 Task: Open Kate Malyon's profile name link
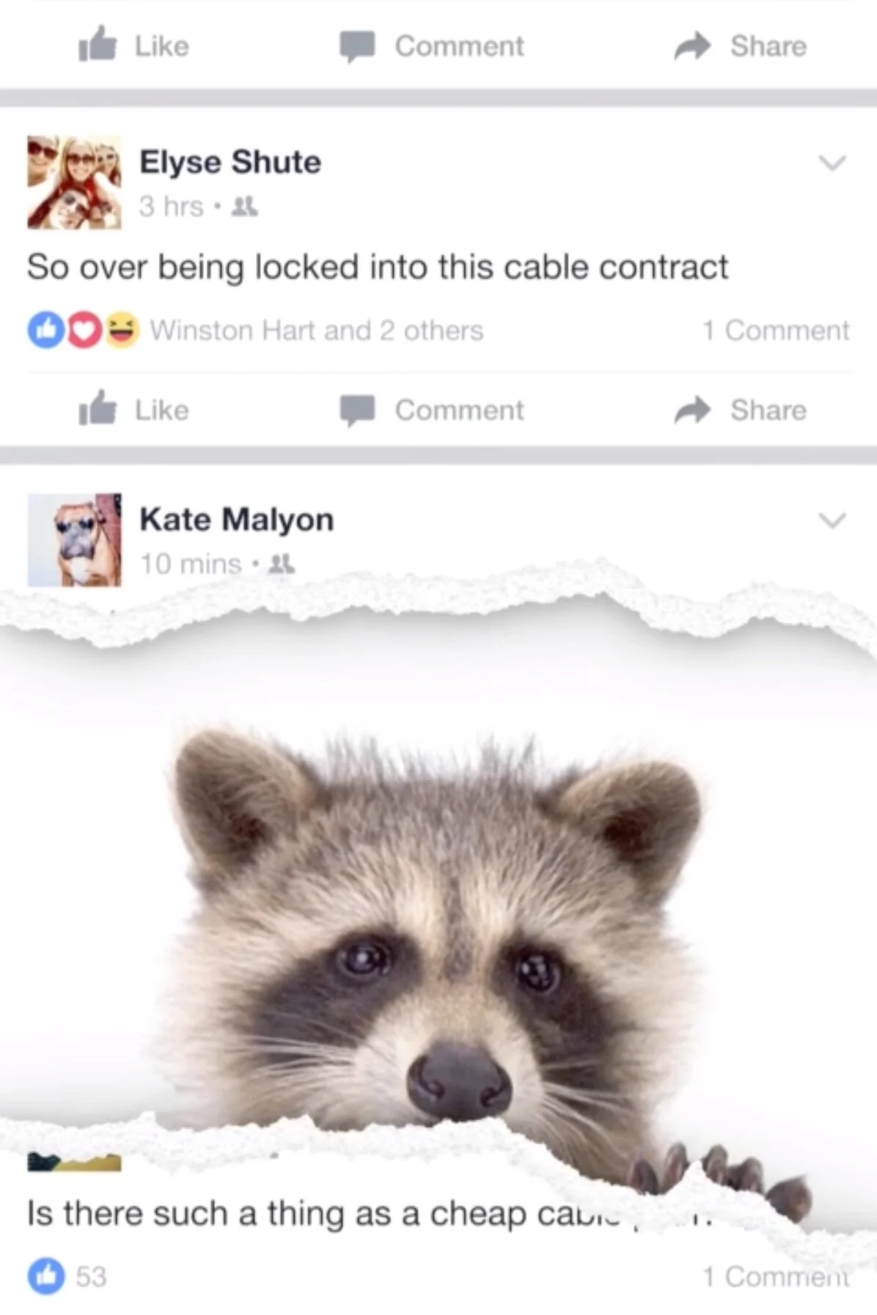pos(237,520)
